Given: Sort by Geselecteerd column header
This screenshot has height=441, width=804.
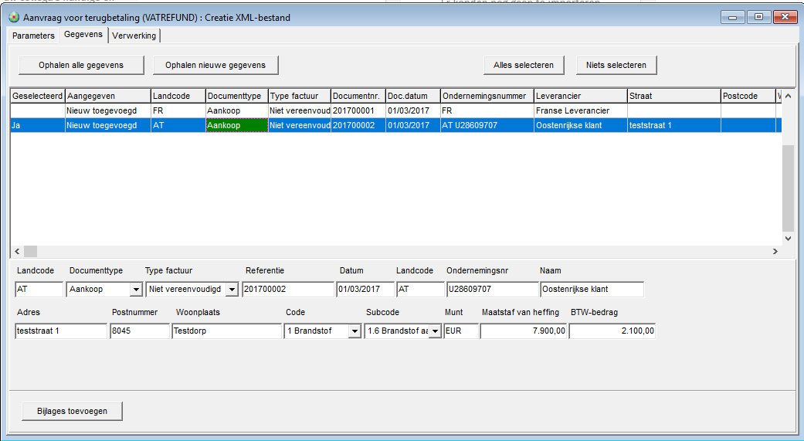Looking at the screenshot, I should 37,96.
